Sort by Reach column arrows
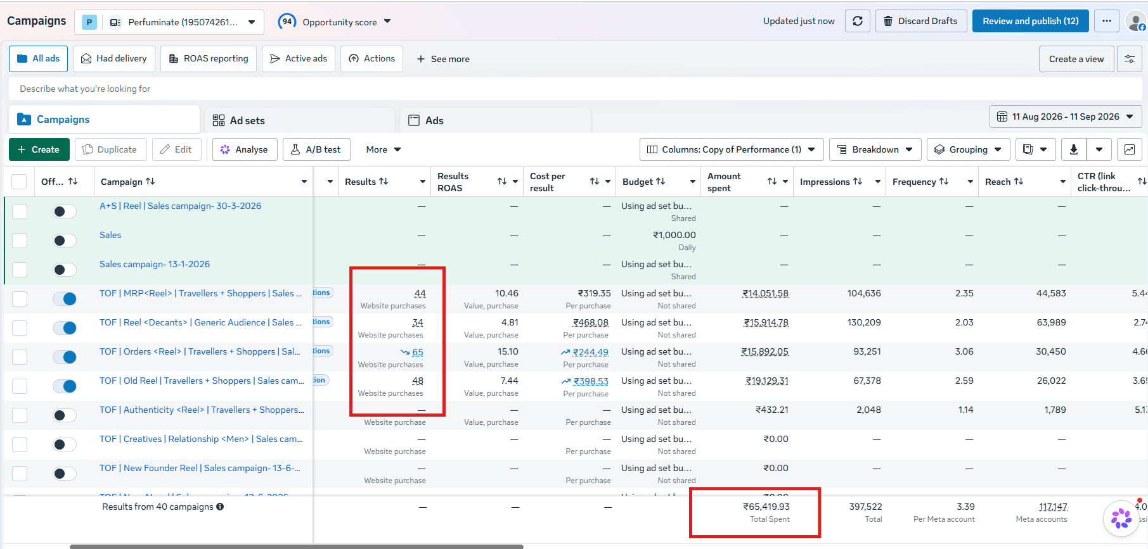Viewport: 1148px width, 549px height. point(1018,182)
